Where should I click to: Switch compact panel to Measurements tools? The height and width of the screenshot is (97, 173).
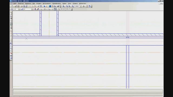pos(11,22)
